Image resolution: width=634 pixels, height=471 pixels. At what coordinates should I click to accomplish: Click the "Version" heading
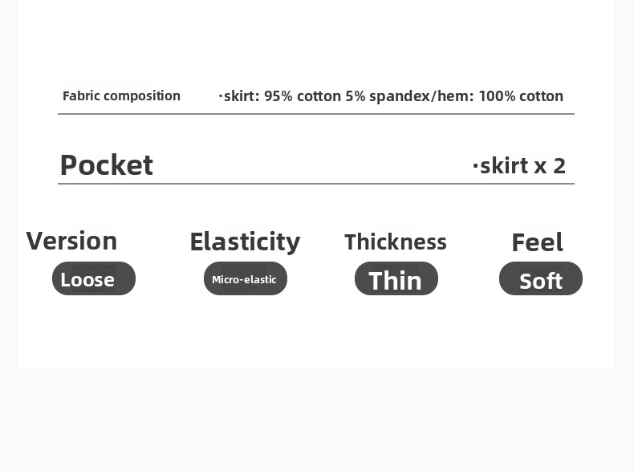tap(71, 241)
